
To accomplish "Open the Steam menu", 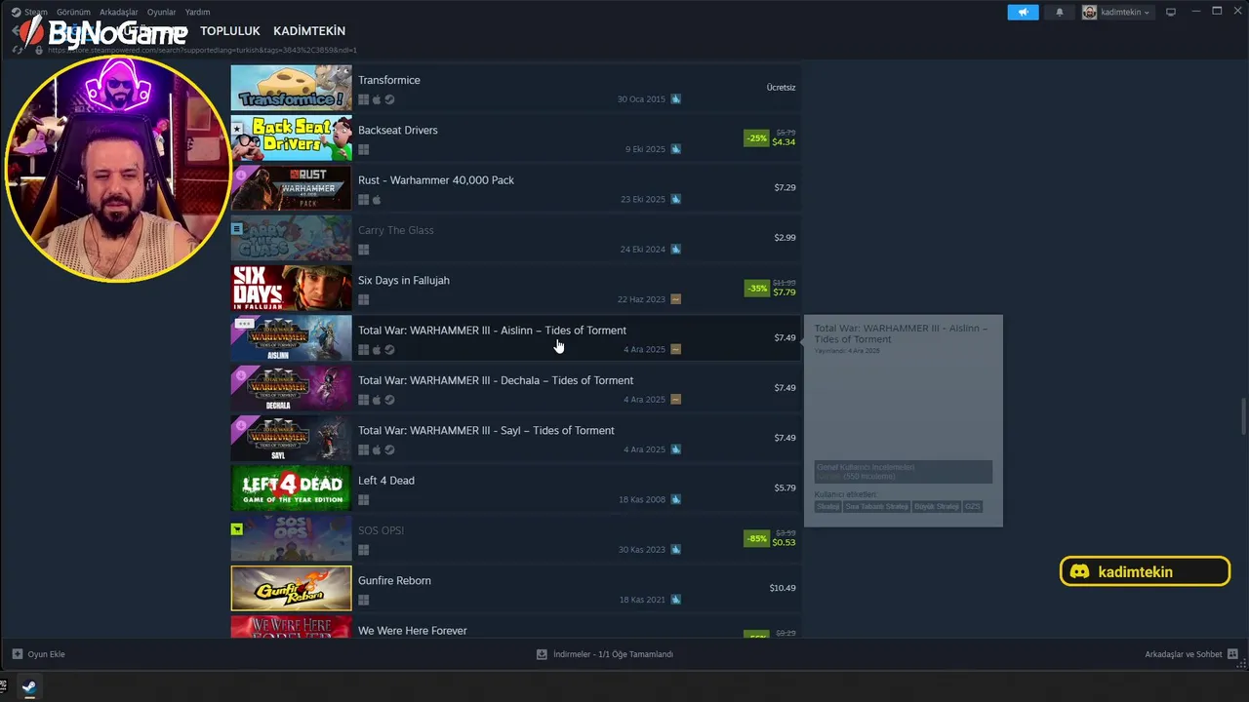I will tap(36, 13).
